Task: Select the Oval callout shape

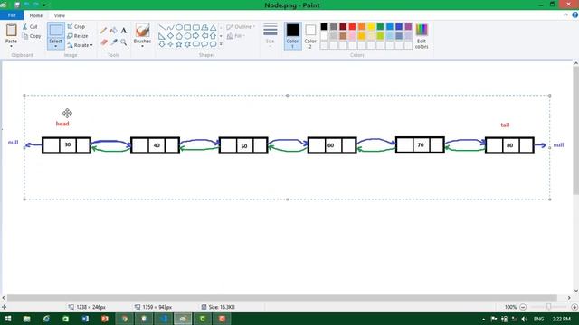Action: tap(204, 44)
